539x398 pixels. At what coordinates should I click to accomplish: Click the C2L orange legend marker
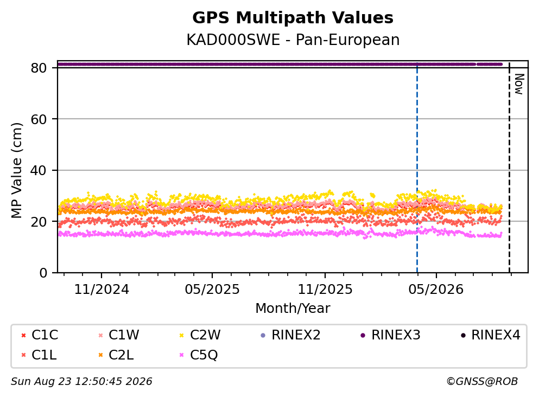[x=101, y=355]
